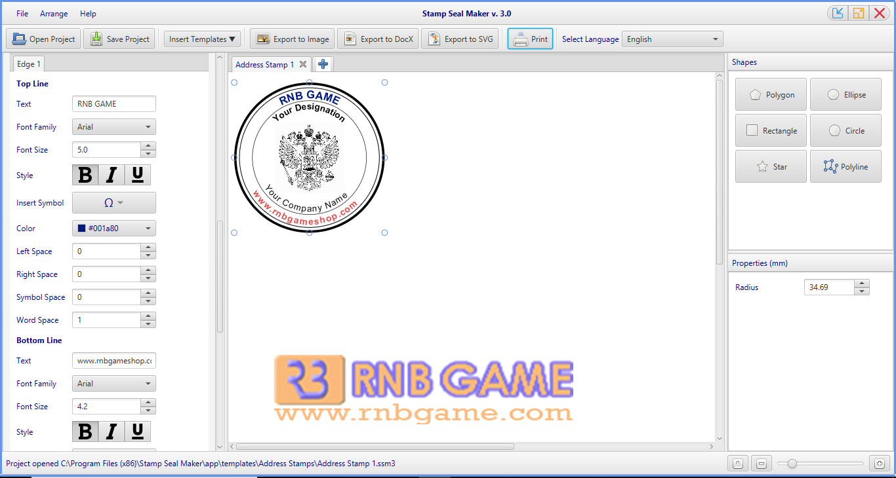
Task: Reset zoom to 100% with the 1 icon
Action: point(738,464)
